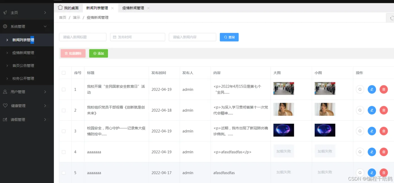
Task: Edit row 2 news entry
Action: [x=372, y=110]
